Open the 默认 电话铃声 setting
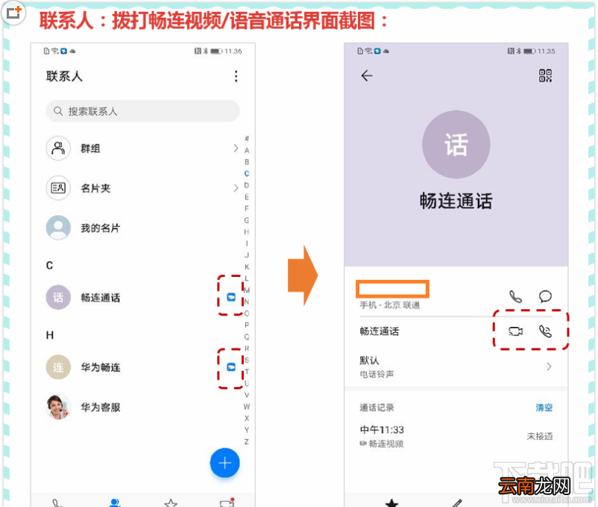598x507 pixels. point(456,367)
